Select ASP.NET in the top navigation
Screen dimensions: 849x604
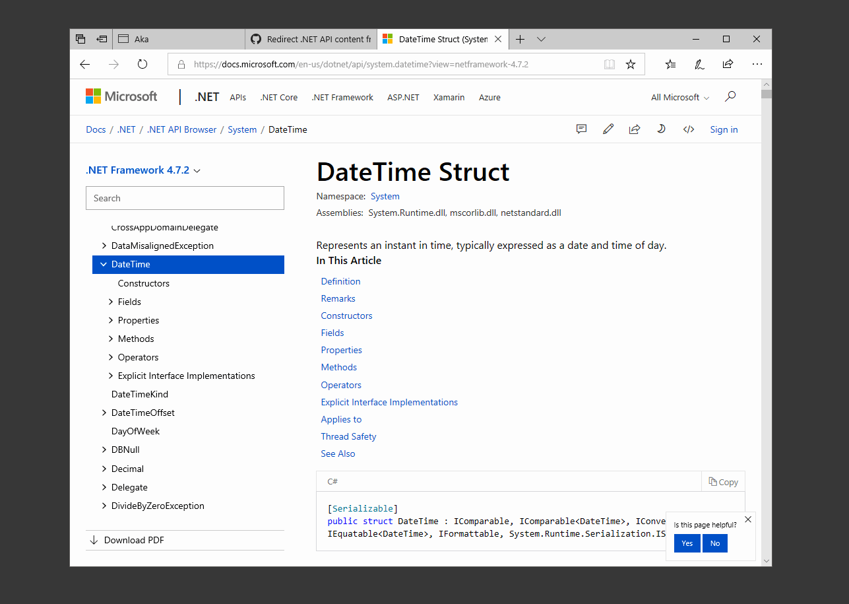click(403, 96)
